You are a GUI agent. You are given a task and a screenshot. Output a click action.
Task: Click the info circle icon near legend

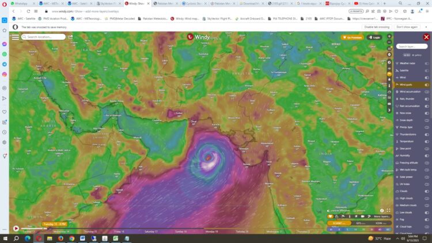point(382,211)
